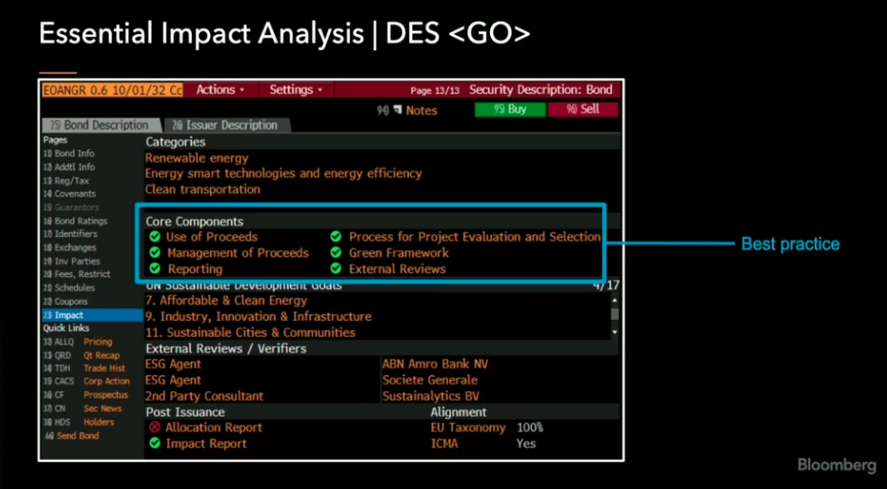The height and width of the screenshot is (489, 887).
Task: Click the check beside Process for Project Evaluation
Action: tap(336, 237)
